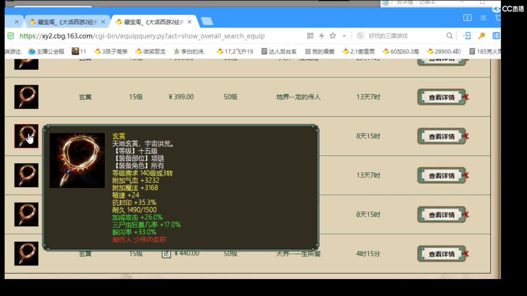Click server name 地界--龙的传人

(x=298, y=97)
